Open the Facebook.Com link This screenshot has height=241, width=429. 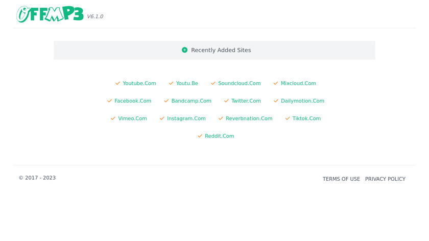(133, 101)
